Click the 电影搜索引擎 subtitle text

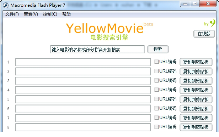(109, 37)
